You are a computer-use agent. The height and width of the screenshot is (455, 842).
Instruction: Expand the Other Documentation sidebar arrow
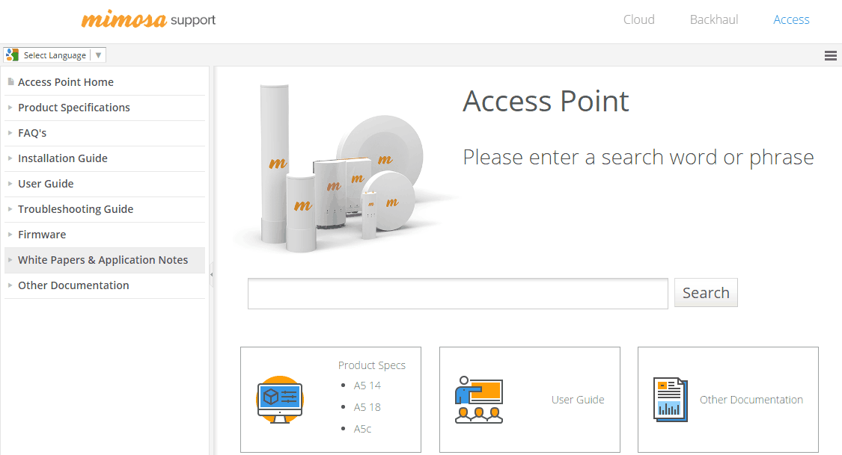10,285
